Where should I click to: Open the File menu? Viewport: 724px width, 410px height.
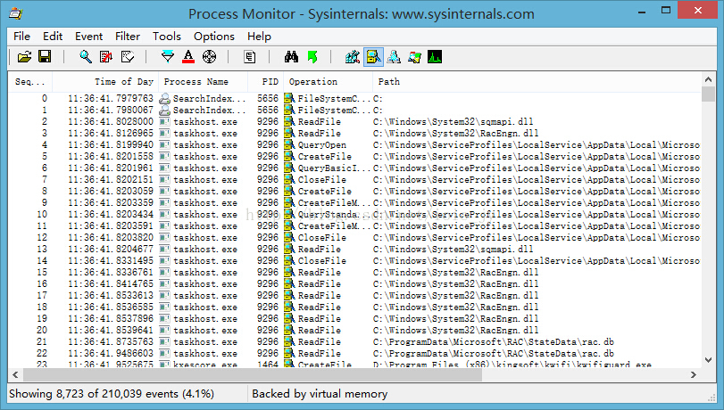21,37
